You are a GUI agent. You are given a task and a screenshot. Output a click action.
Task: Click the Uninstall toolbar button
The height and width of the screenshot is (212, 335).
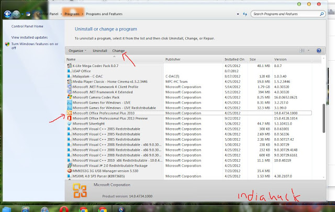point(100,51)
